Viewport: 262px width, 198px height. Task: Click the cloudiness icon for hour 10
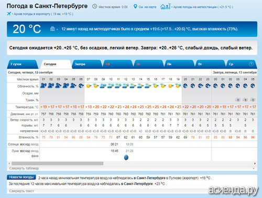[111, 86]
